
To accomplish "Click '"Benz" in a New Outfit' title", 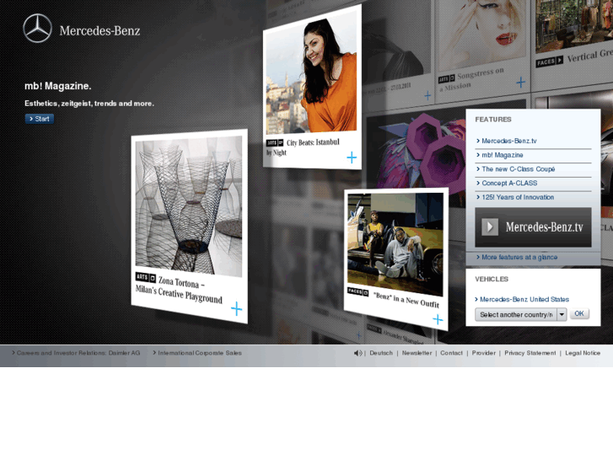I will point(406,300).
